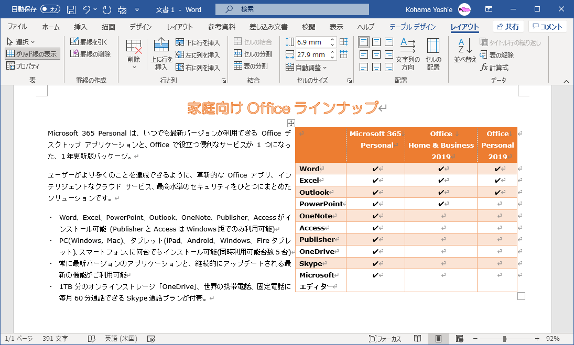Image resolution: width=574 pixels, height=345 pixels.
Task: Toggle the 自動保存 switch
Action: (x=50, y=9)
